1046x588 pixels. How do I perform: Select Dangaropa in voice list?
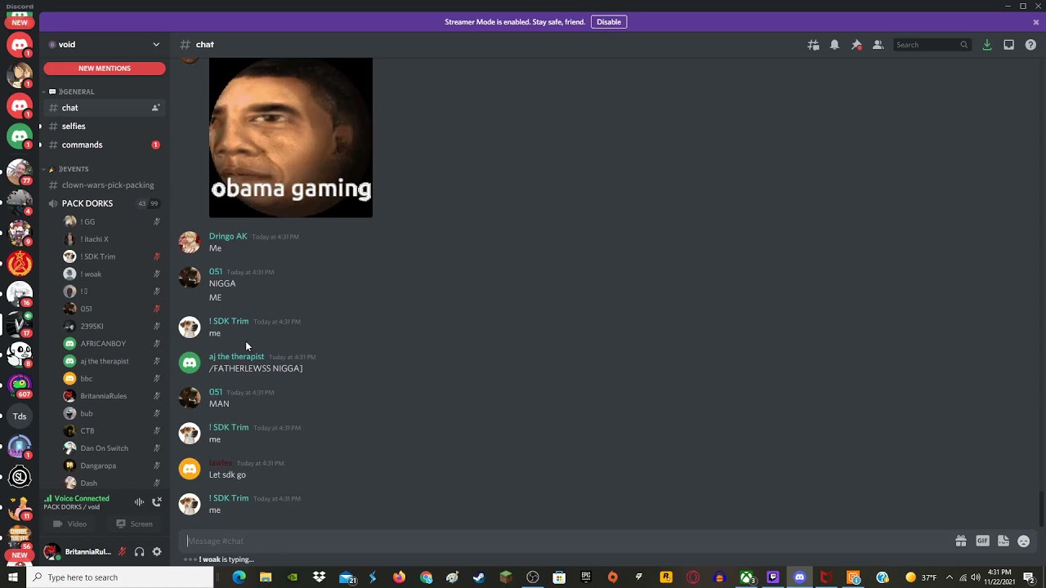point(113,465)
